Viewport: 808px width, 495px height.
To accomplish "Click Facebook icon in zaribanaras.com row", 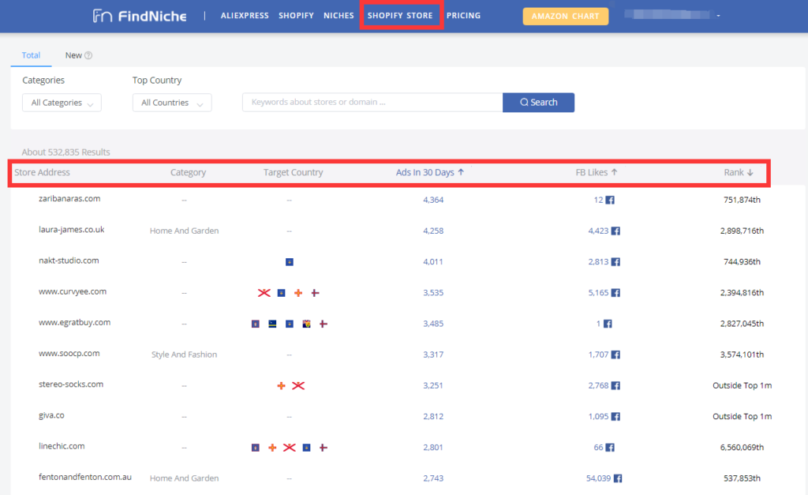I will point(610,200).
